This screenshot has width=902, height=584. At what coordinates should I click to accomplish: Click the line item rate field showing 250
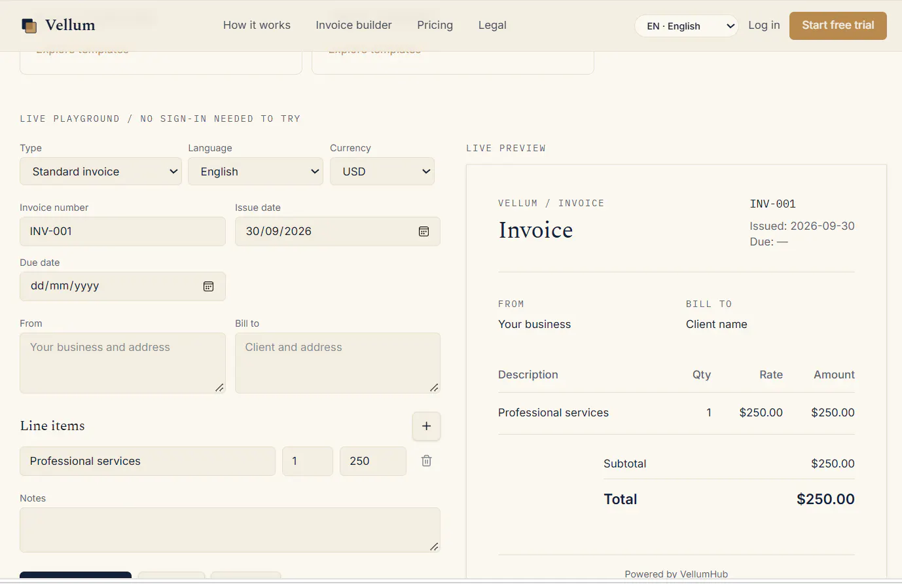(373, 461)
